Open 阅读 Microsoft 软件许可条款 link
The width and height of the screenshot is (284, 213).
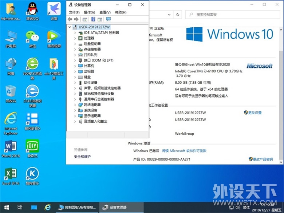pos(184,151)
